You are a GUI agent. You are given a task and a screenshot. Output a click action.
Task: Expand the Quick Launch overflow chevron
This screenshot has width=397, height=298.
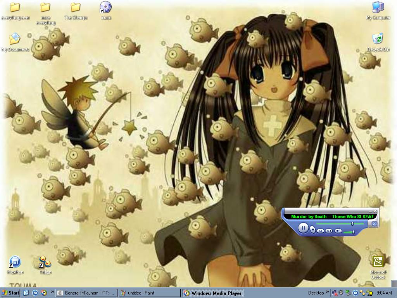pyautogui.click(x=52, y=292)
